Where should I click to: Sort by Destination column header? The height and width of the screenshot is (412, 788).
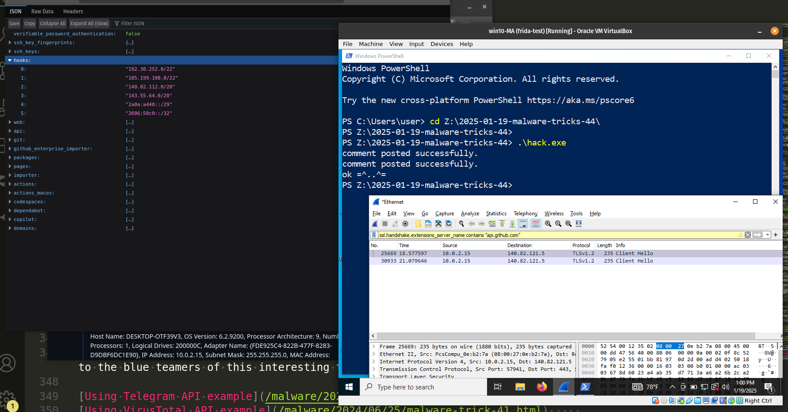[x=538, y=245]
